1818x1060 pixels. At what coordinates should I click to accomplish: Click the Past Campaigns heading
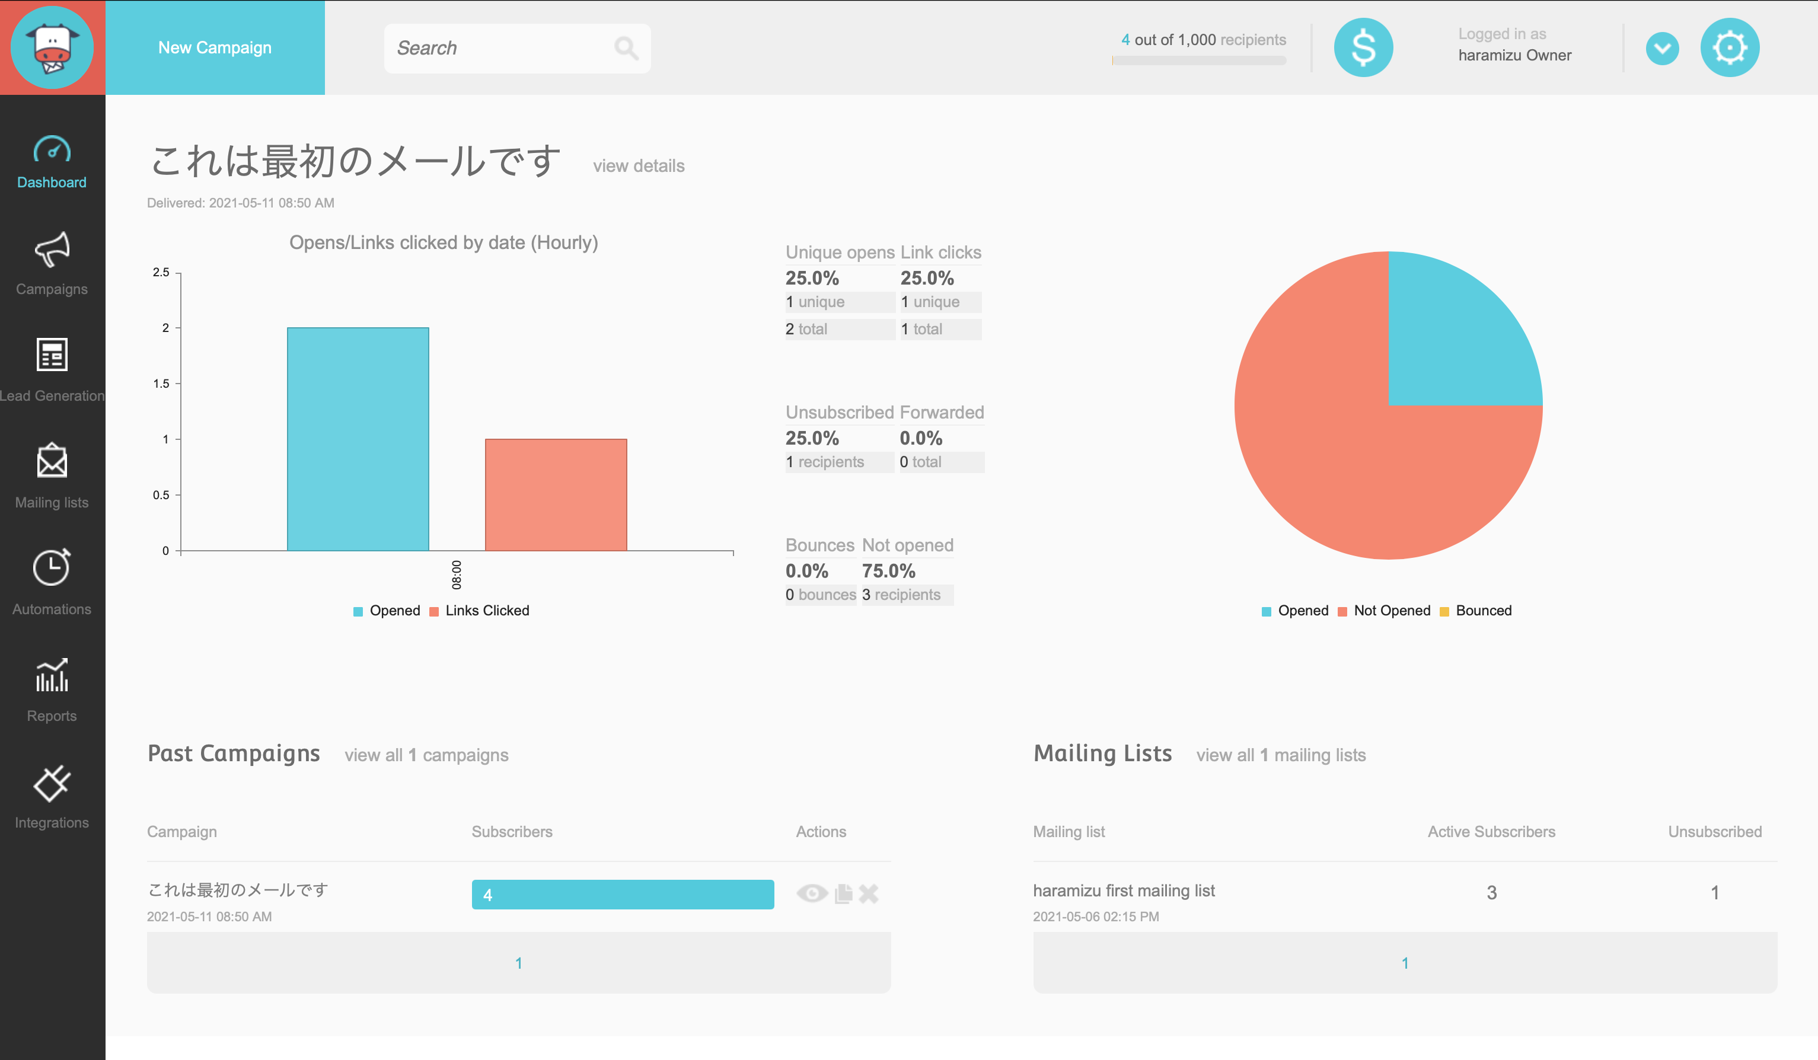[234, 754]
